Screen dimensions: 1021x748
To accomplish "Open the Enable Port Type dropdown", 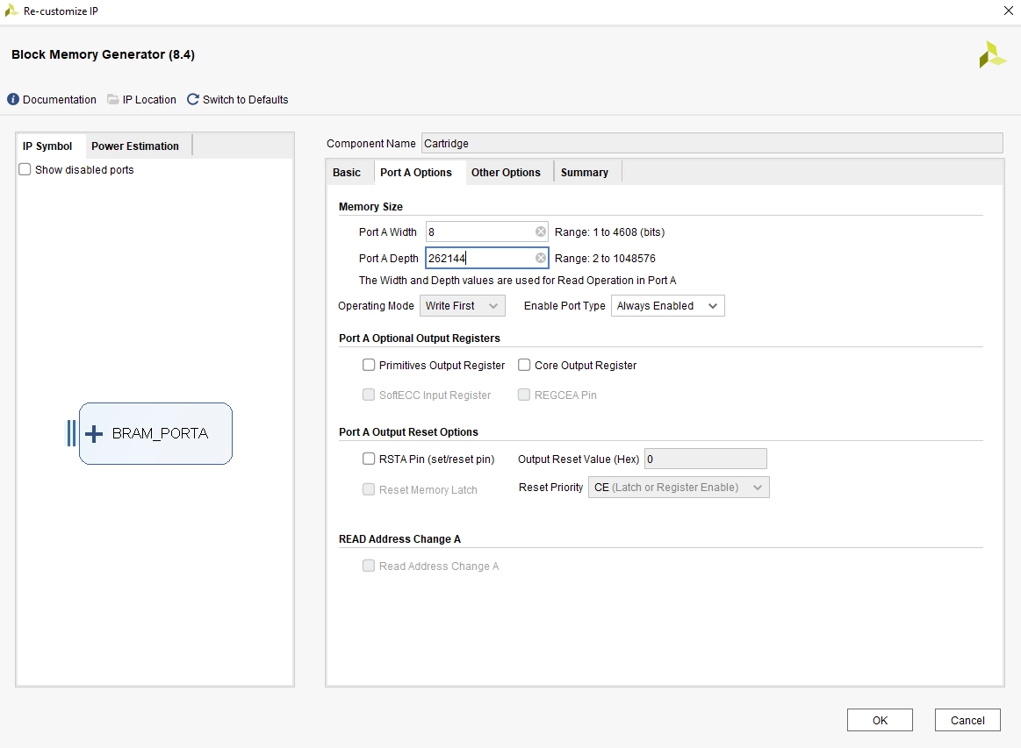I will pos(667,306).
